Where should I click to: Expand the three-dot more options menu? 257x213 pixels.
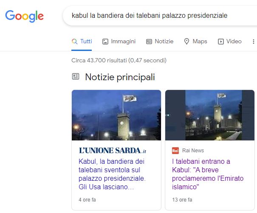tap(254, 42)
